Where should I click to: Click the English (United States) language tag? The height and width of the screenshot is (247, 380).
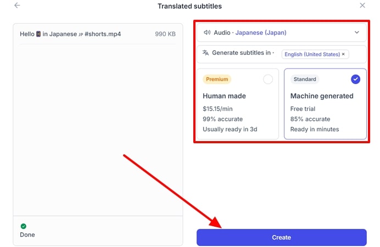point(312,54)
